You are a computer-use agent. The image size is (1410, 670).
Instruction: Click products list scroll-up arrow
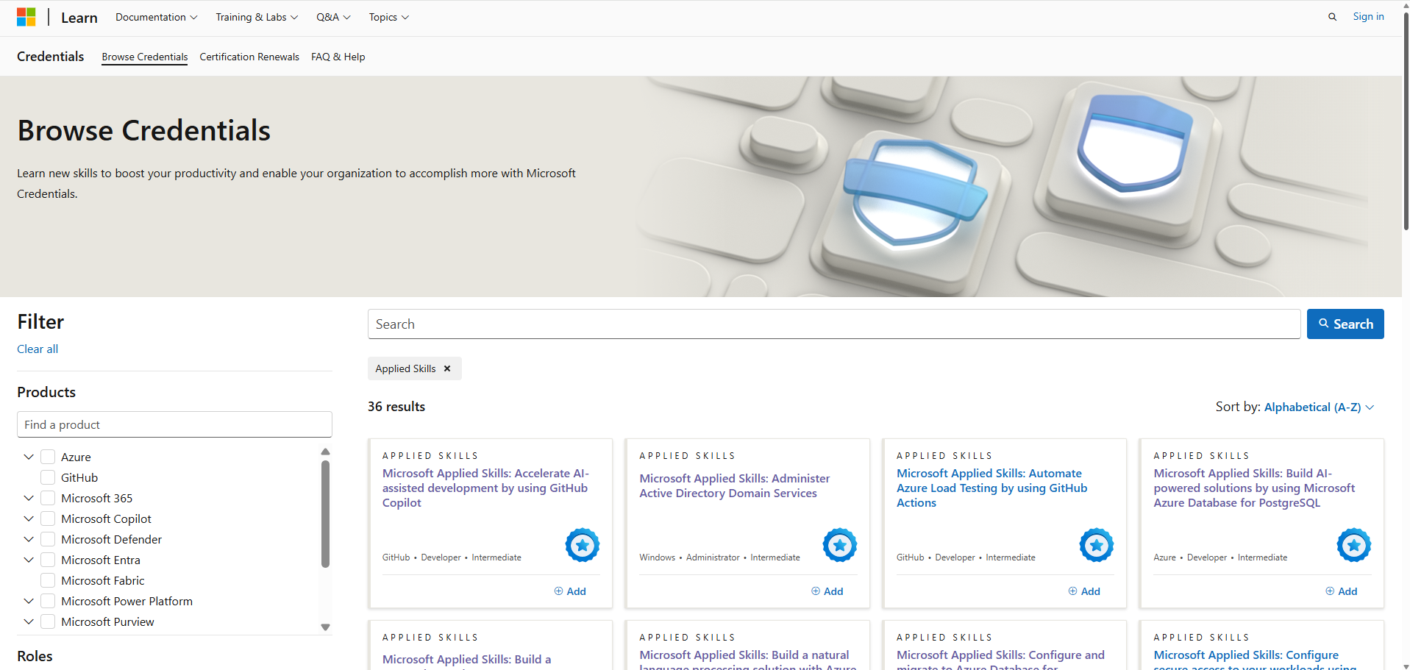coord(325,452)
